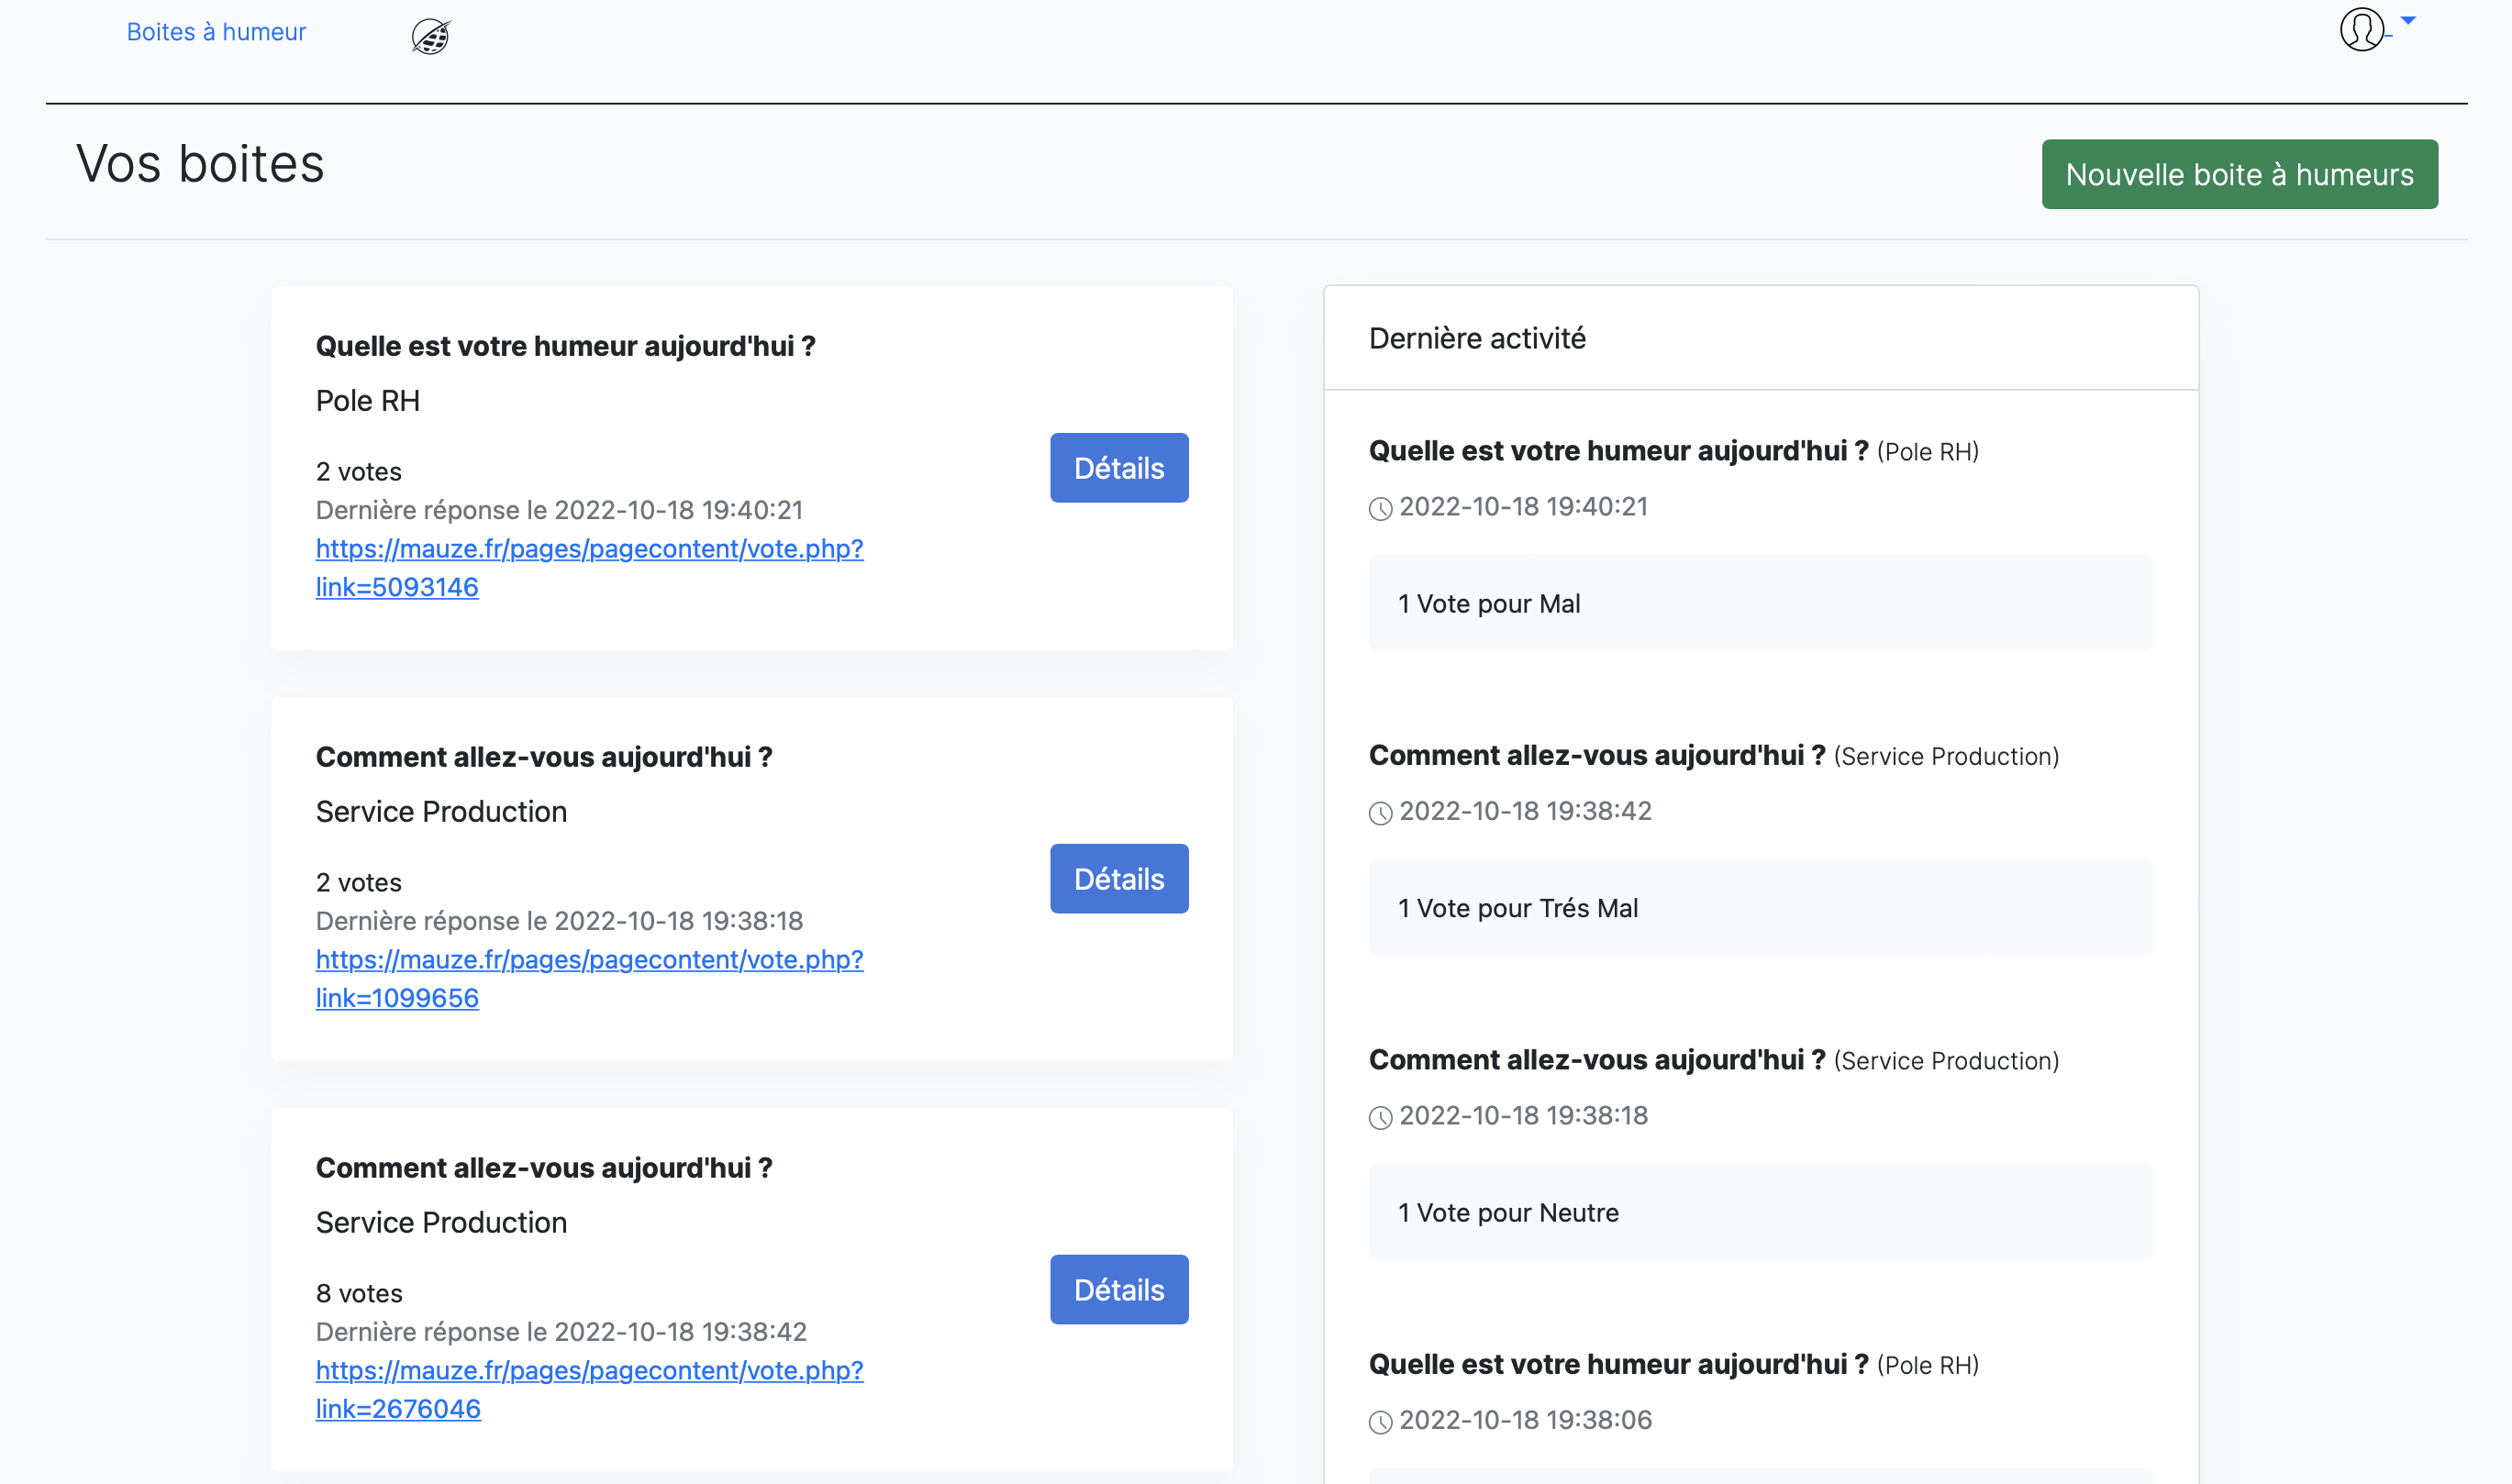
Task: Click clock icon beside 19:38:06 timestamp
Action: [1380, 1422]
